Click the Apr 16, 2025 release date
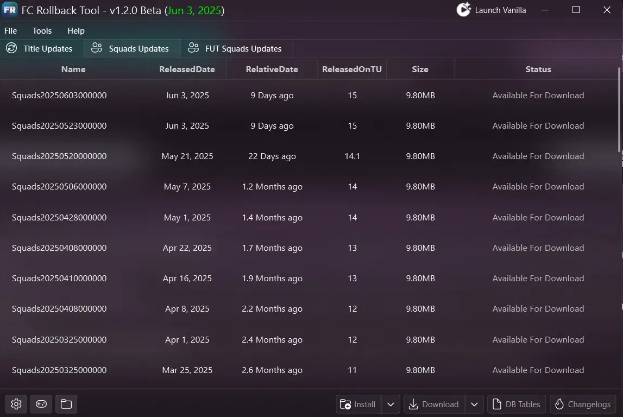Viewport: 623px width, 417px height. [187, 279]
